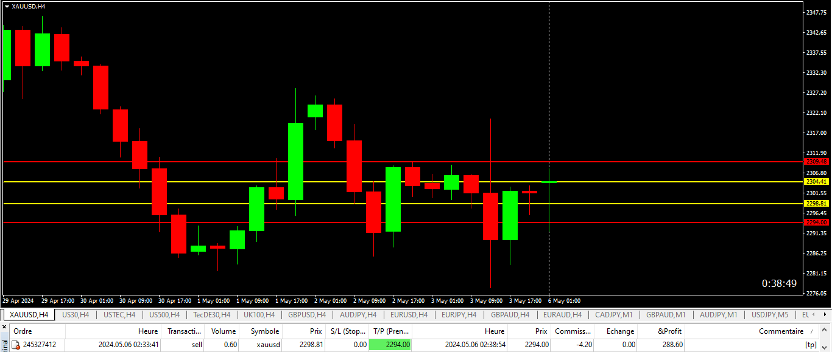Click the yellow 2304.41 price label
832x352 pixels.
pos(816,182)
